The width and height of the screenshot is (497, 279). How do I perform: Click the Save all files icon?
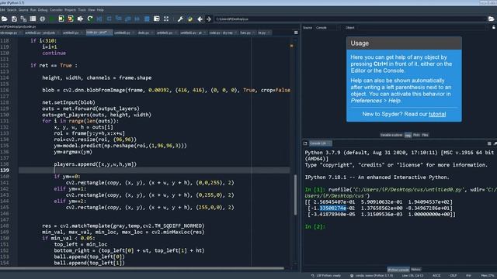pos(23,19)
